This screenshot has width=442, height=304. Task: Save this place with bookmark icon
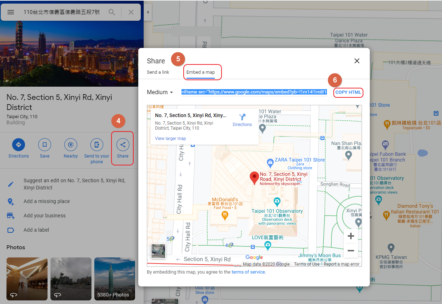tap(45, 145)
